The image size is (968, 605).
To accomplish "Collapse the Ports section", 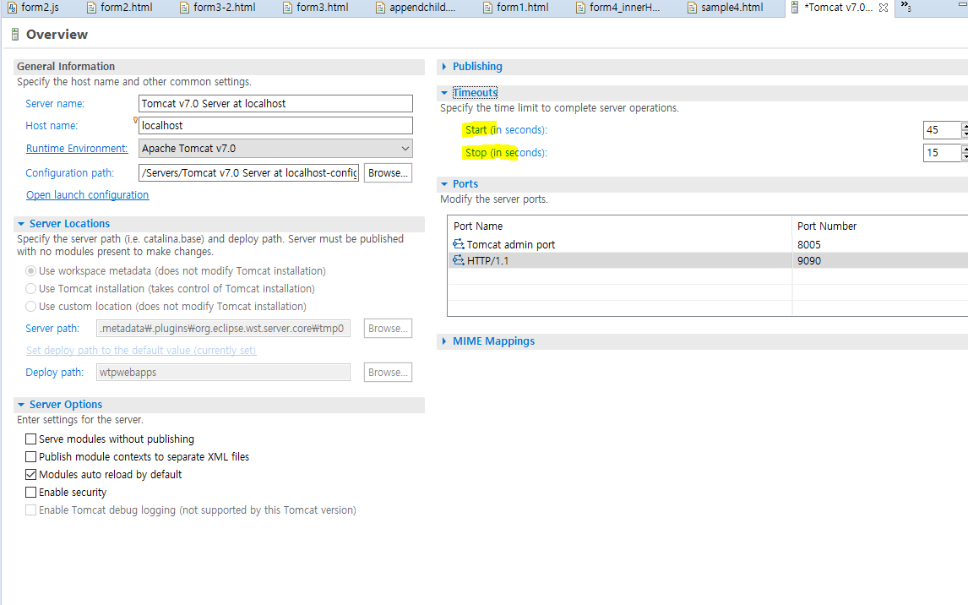I will [x=443, y=184].
